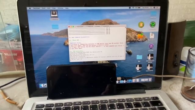Open the Help menu
Screen dimensions: 195x110
pos(67,8)
